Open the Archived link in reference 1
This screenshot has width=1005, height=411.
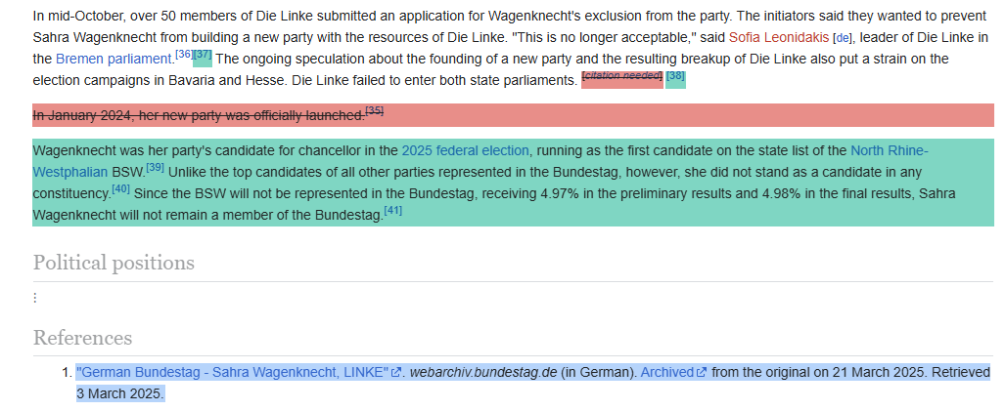667,372
